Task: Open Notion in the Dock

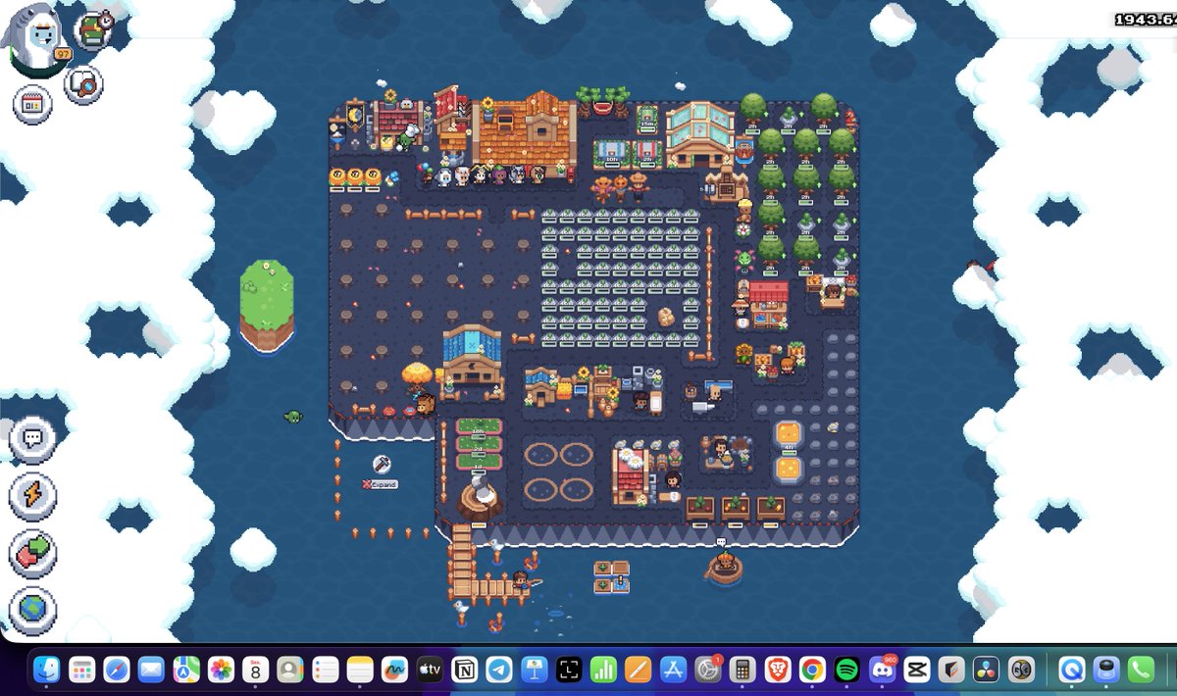Action: tap(465, 670)
